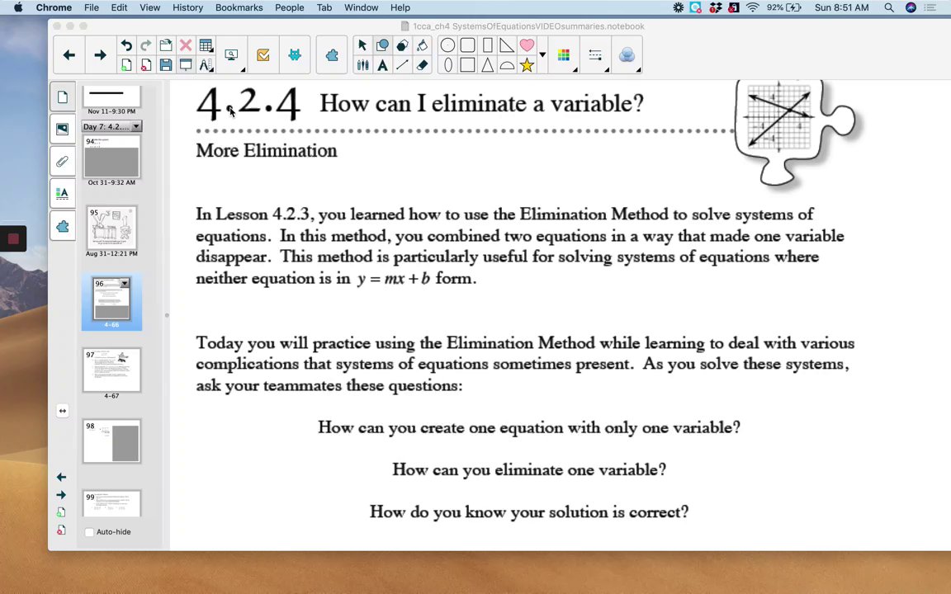Viewport: 951px width, 594px height.
Task: Open the Attachments paperclip tab
Action: pos(63,161)
